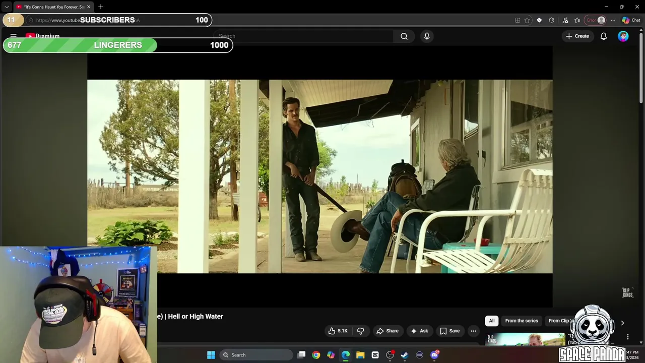Click the Error profile button
This screenshot has width=645, height=363.
(596, 20)
